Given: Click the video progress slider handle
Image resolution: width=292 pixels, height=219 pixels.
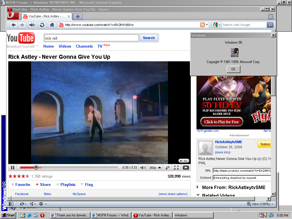Looking at the screenshot, I should 36,167.
